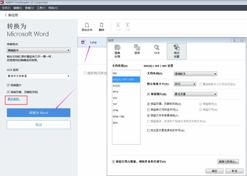Expand the OCR 语言 dropdown in left panel

point(39,76)
